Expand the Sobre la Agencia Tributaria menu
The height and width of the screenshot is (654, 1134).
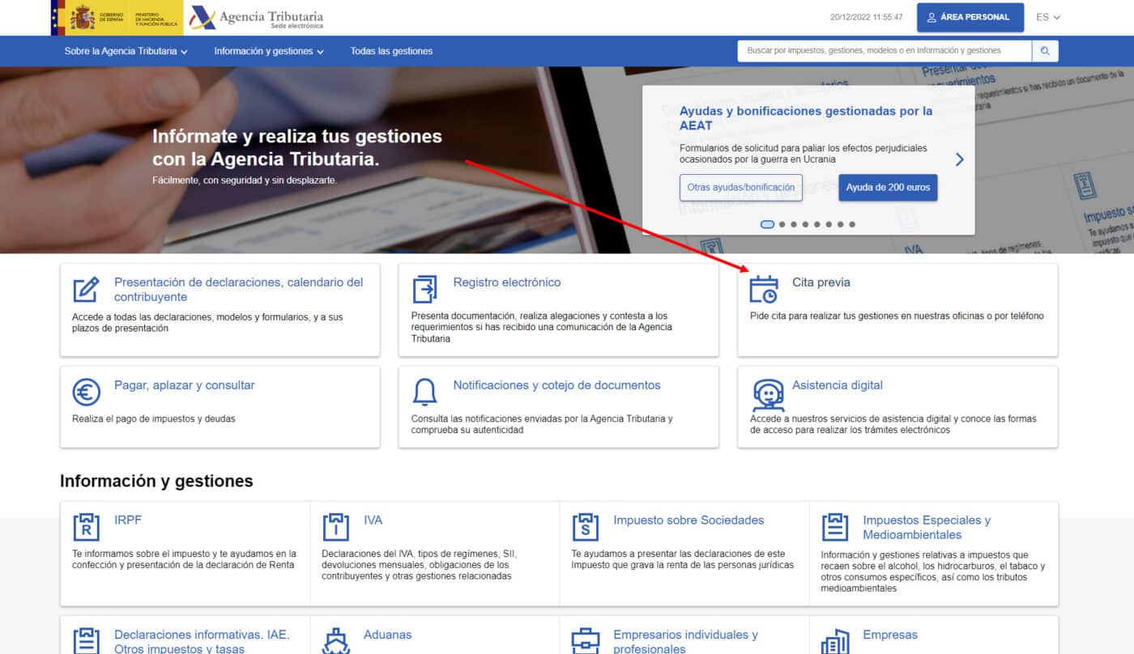point(126,51)
